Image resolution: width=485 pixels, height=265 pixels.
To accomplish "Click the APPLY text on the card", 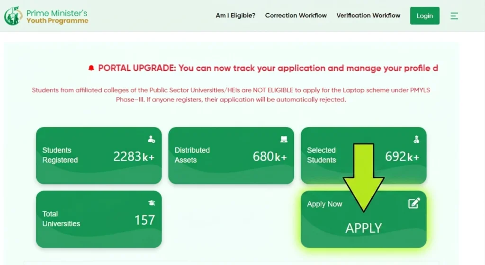I will pyautogui.click(x=363, y=228).
